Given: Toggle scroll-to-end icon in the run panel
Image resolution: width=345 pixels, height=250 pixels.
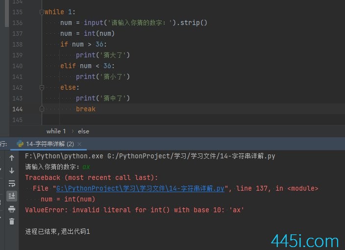Looking at the screenshot, I should tap(12, 196).
